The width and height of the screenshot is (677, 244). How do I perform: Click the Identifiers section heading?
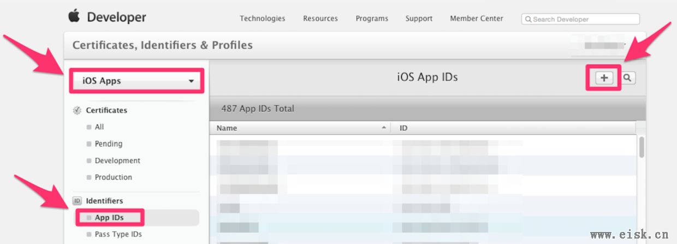[x=104, y=201]
